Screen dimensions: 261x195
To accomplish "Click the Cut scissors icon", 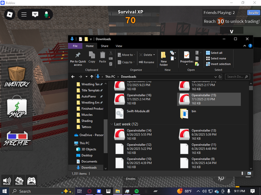I will coord(111,53).
